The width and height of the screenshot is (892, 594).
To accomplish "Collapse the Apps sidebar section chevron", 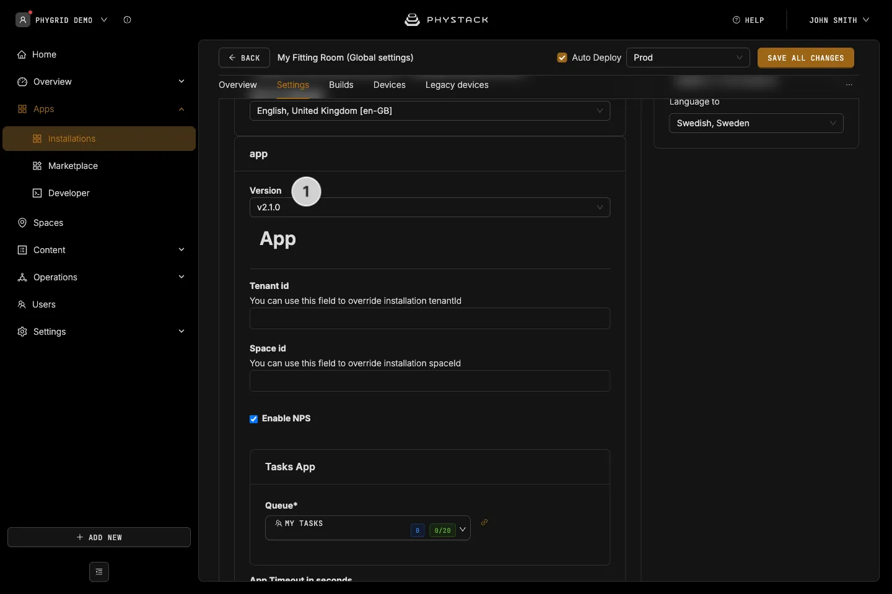I will pyautogui.click(x=181, y=109).
